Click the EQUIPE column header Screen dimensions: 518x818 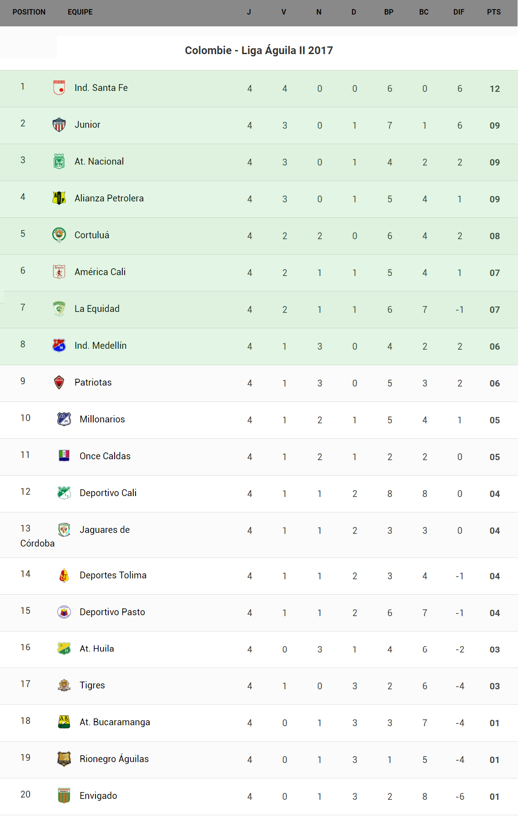[80, 12]
